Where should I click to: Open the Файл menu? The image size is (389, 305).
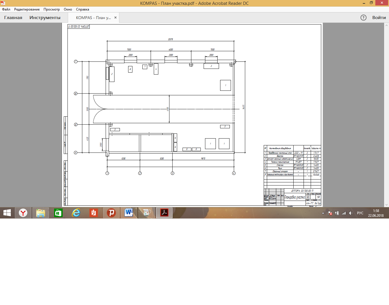6,9
